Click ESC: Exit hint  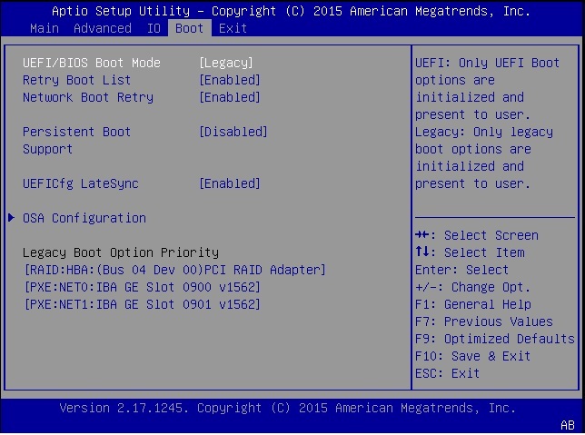447,373
